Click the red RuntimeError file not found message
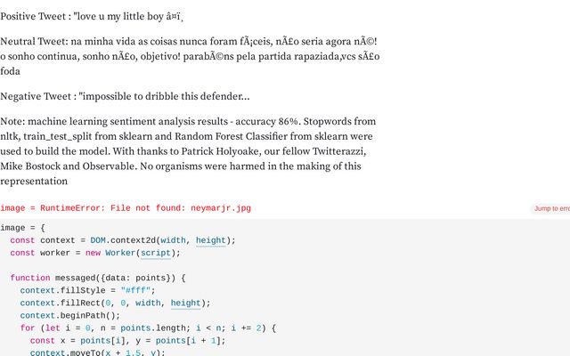 [x=126, y=208]
